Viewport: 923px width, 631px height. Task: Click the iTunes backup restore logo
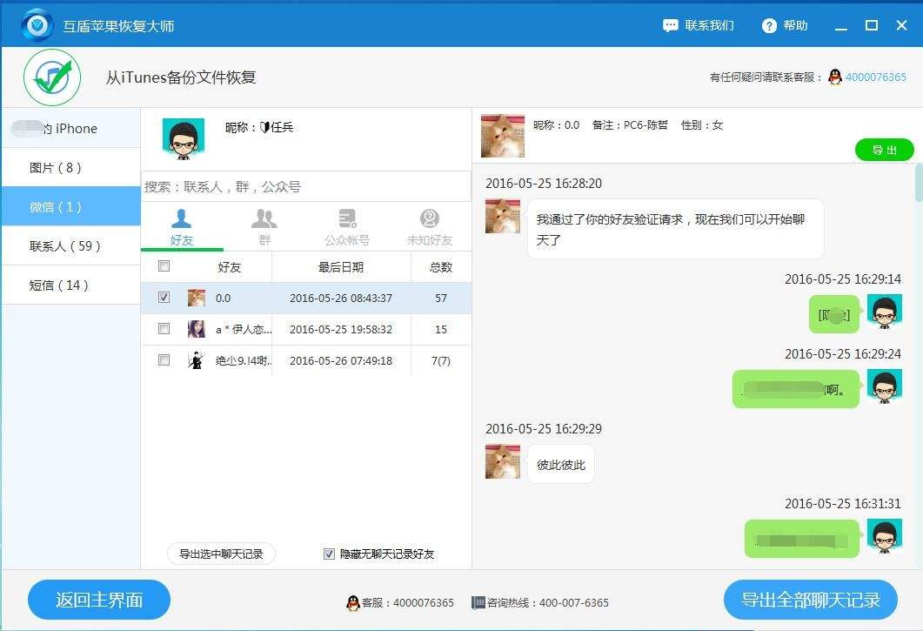click(x=52, y=77)
